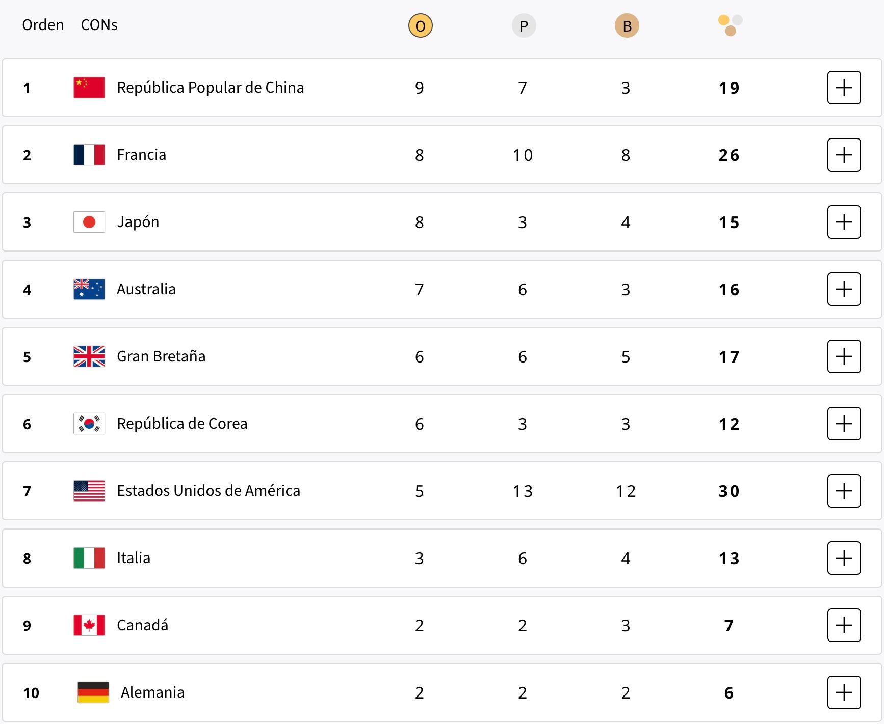Click the gold medal column icon
This screenshot has height=724, width=884.
[420, 26]
